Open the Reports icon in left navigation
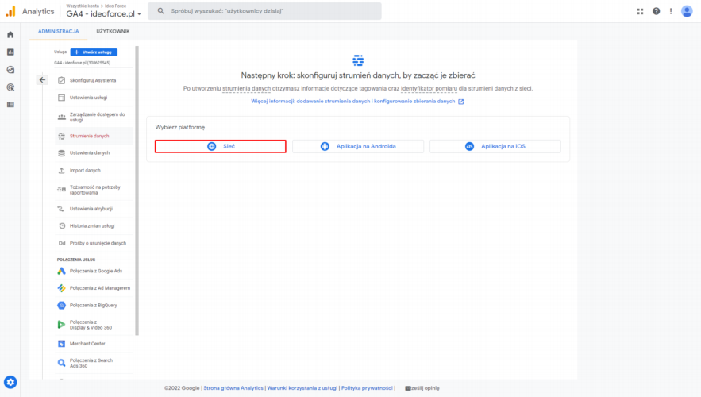The image size is (701, 397). [10, 52]
